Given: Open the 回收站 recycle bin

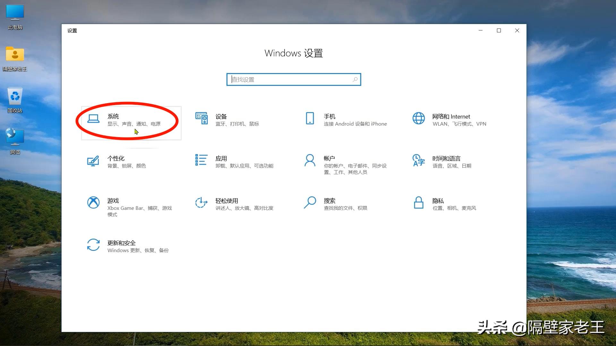Looking at the screenshot, I should [x=14, y=98].
